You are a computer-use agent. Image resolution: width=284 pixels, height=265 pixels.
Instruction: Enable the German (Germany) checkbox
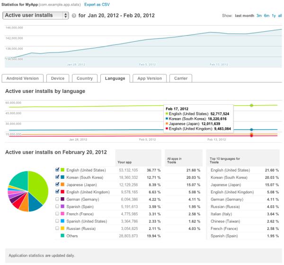tap(57, 199)
